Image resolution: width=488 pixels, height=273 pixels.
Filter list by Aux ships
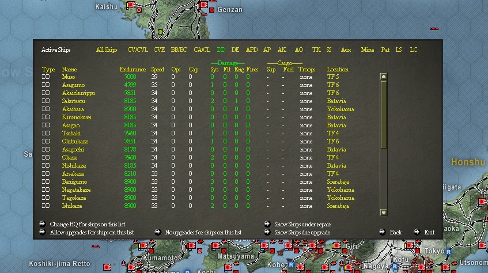coord(346,50)
